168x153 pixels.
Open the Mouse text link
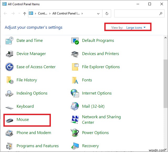click(23, 120)
